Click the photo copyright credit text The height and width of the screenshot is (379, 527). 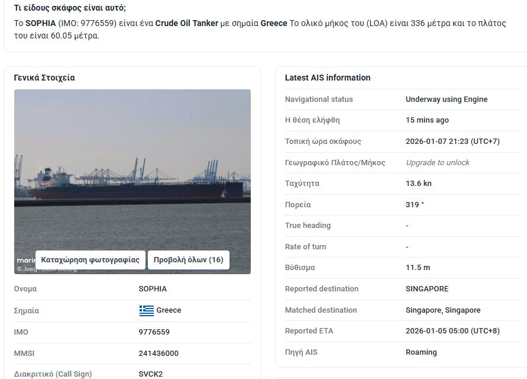click(47, 269)
